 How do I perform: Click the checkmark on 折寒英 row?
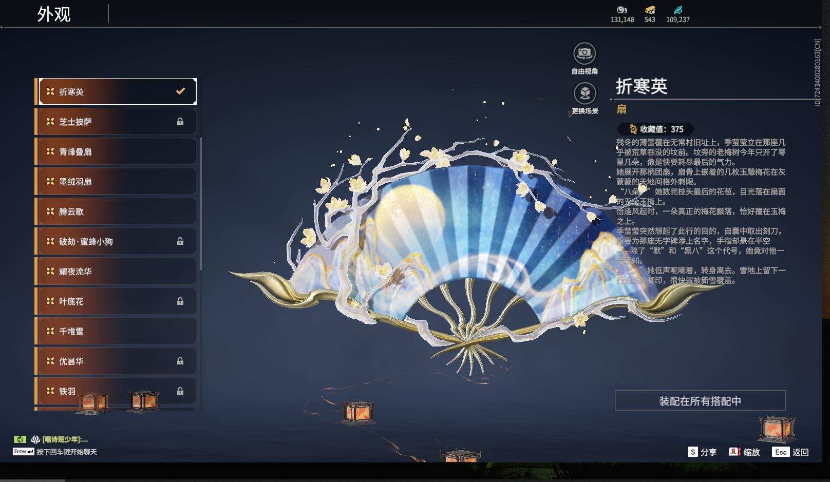[180, 91]
